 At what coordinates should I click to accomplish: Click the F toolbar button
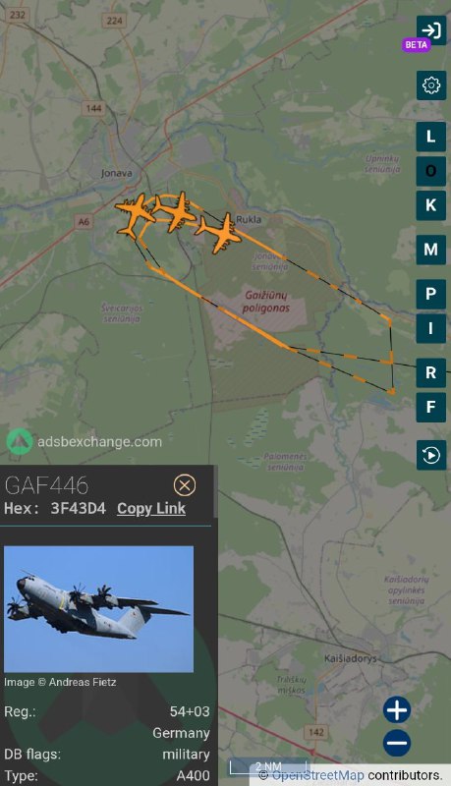pos(431,407)
